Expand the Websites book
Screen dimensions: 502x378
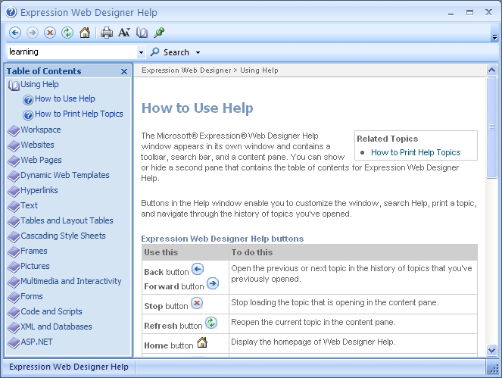[37, 145]
